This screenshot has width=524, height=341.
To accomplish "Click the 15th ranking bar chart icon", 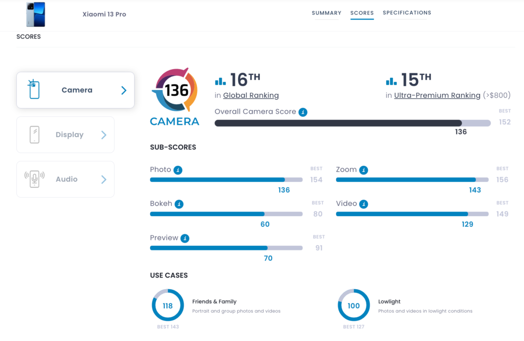I will (x=391, y=81).
